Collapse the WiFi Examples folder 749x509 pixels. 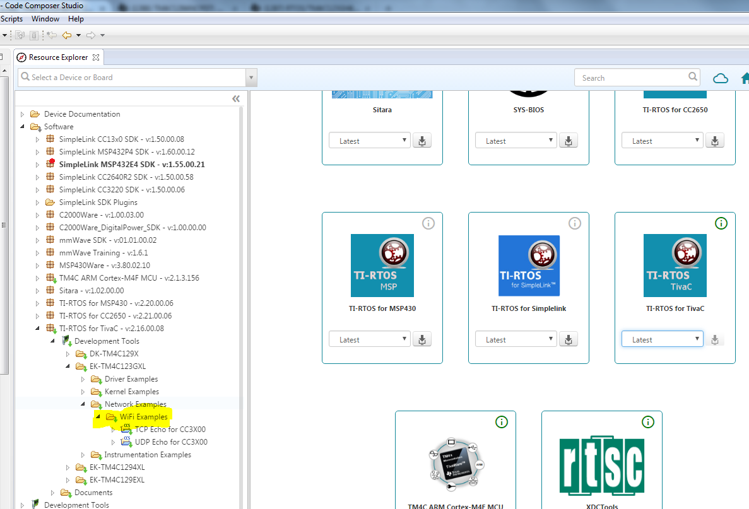point(98,416)
